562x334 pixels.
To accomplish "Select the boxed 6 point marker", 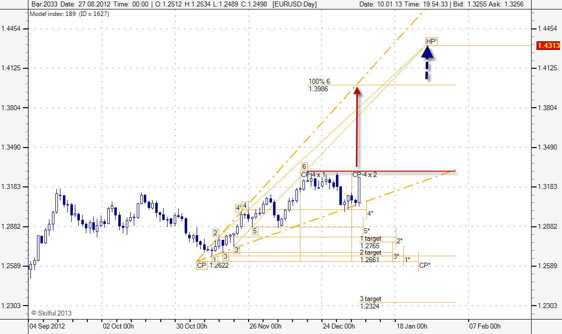I will coord(304,167).
